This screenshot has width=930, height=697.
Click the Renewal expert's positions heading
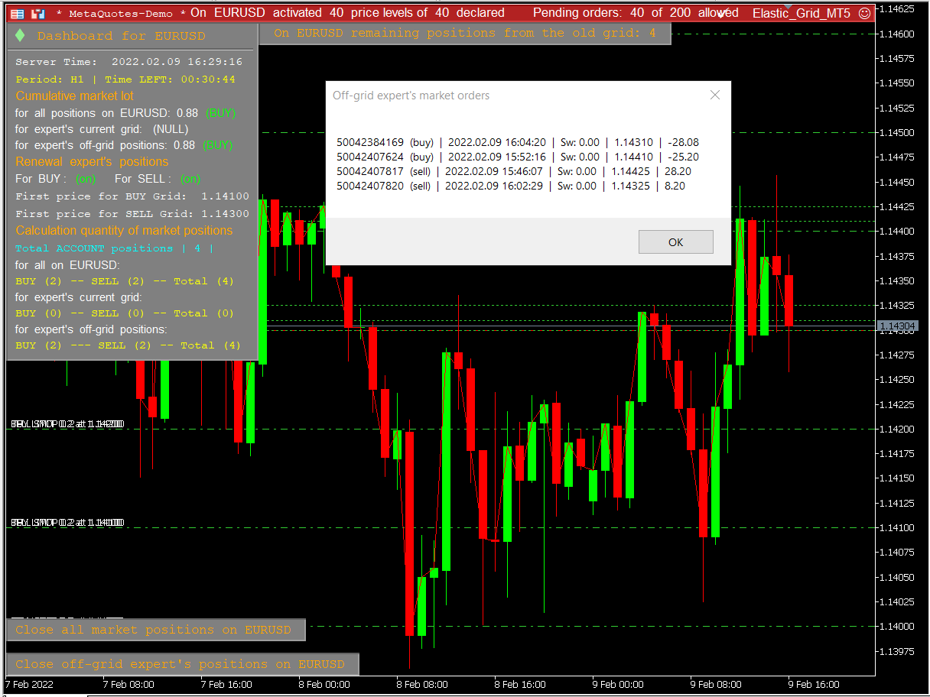tap(92, 162)
